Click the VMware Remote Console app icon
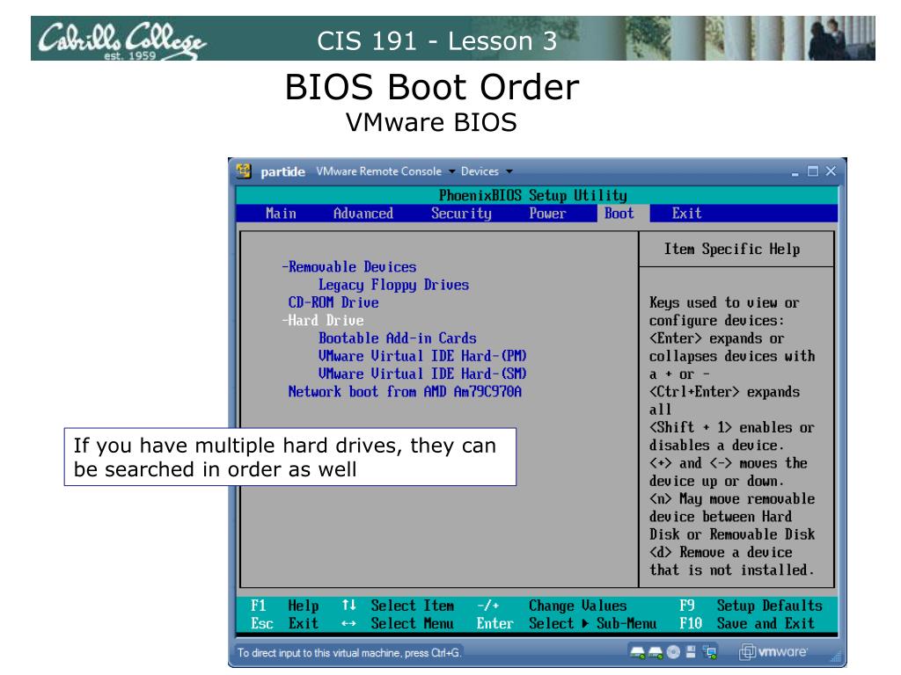The width and height of the screenshot is (901, 675). point(244,171)
